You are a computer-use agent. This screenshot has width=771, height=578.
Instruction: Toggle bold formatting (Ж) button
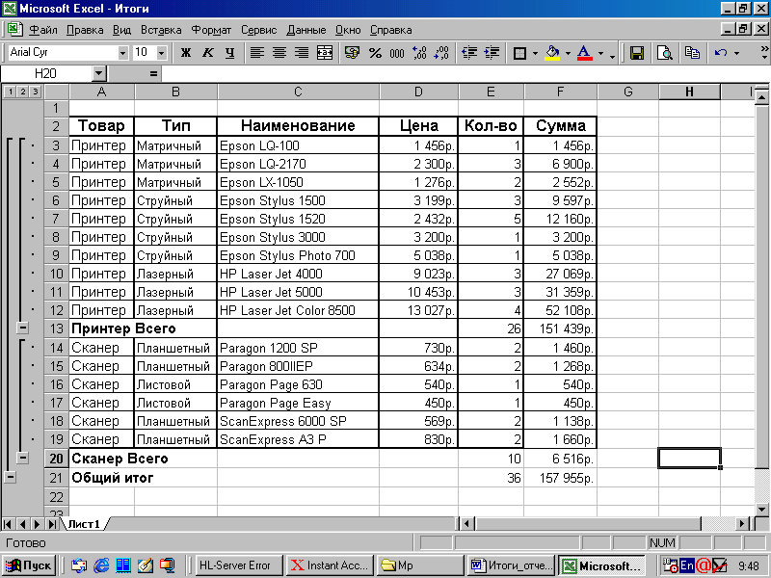click(x=185, y=53)
